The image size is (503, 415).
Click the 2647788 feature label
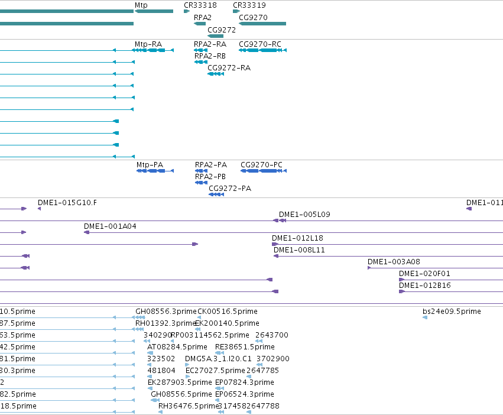tap(263, 406)
